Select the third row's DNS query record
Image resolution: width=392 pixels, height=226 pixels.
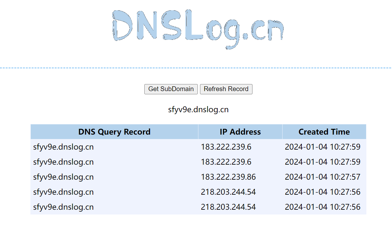pyautogui.click(x=63, y=177)
